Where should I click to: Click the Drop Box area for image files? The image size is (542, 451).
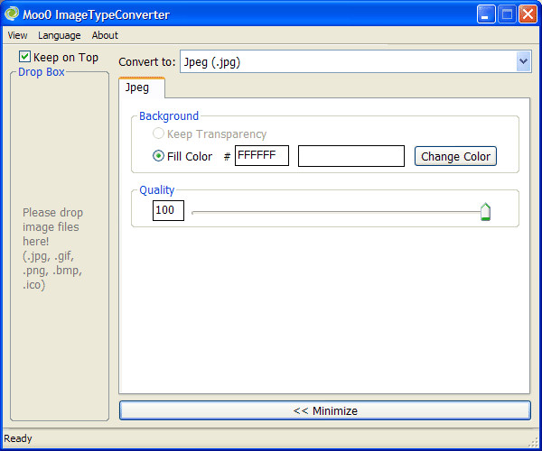click(60, 246)
